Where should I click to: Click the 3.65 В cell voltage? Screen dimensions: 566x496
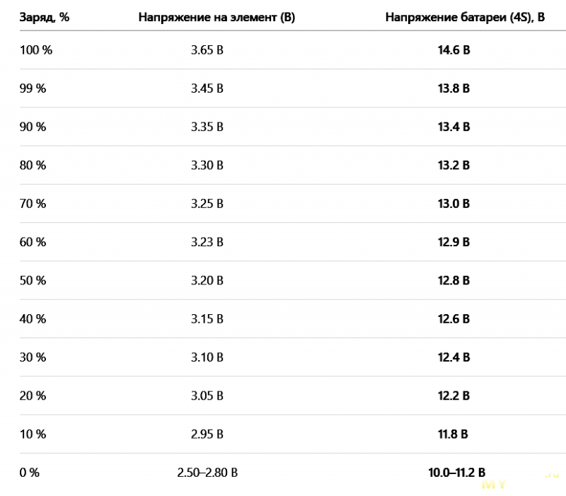point(207,50)
